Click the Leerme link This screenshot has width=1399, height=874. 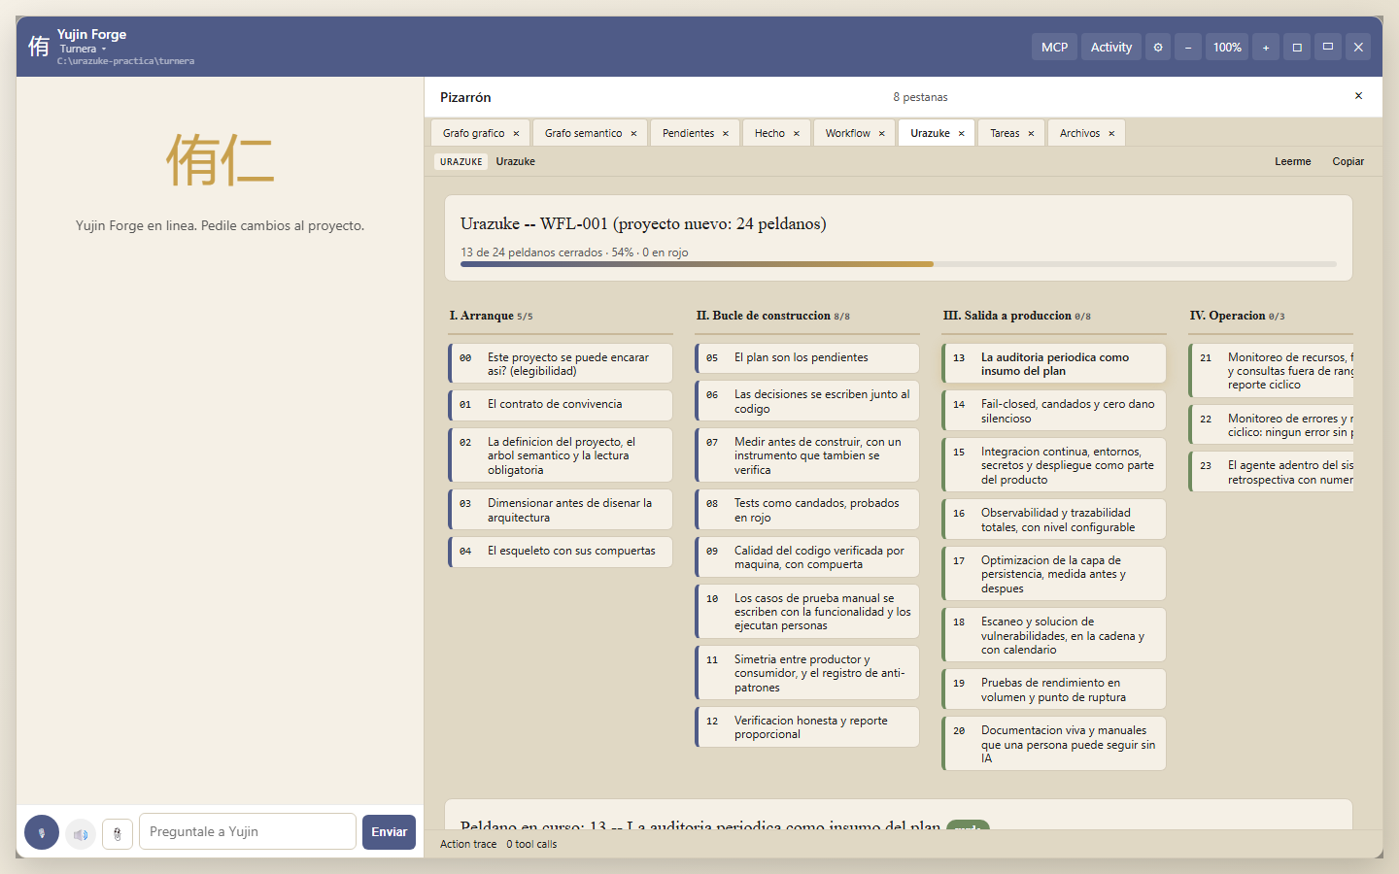point(1292,162)
